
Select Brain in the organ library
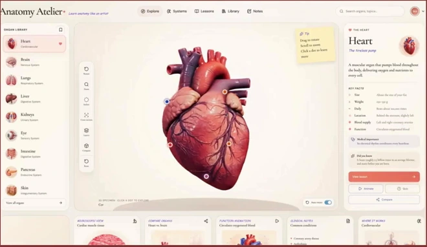point(34,62)
